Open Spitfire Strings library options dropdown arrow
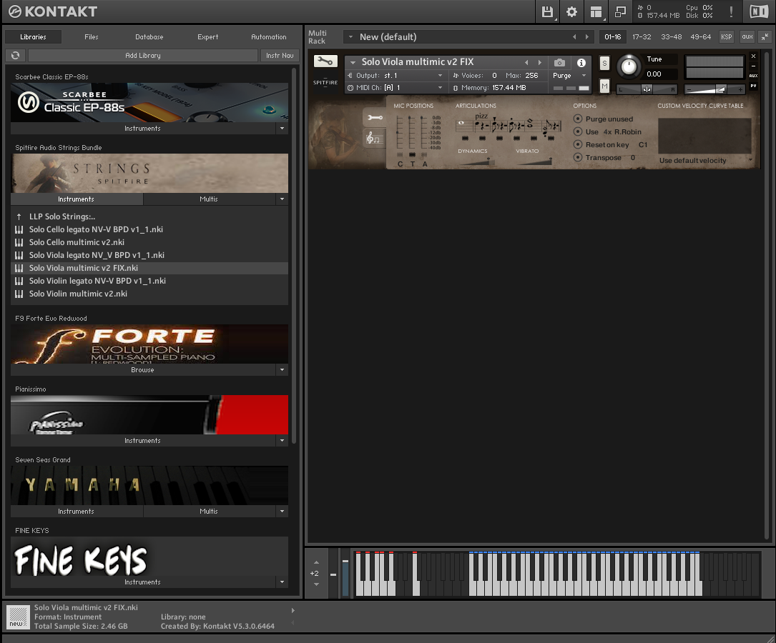 tap(282, 199)
